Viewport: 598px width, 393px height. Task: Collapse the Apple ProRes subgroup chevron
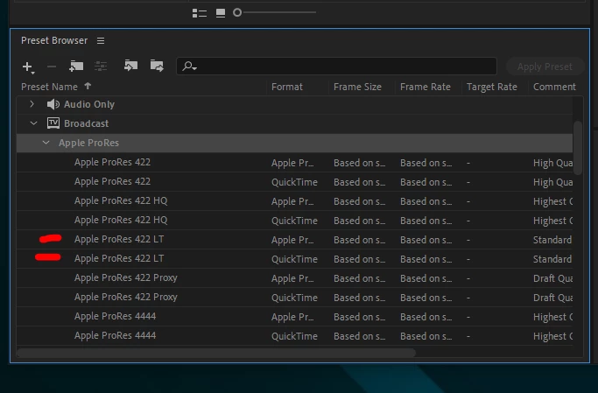click(46, 143)
